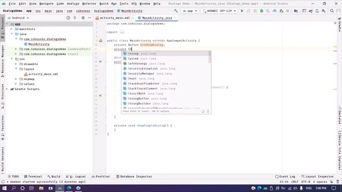342x192 pixels.
Task: Choose StackTraceElement from the completion list
Action: [x=165, y=89]
